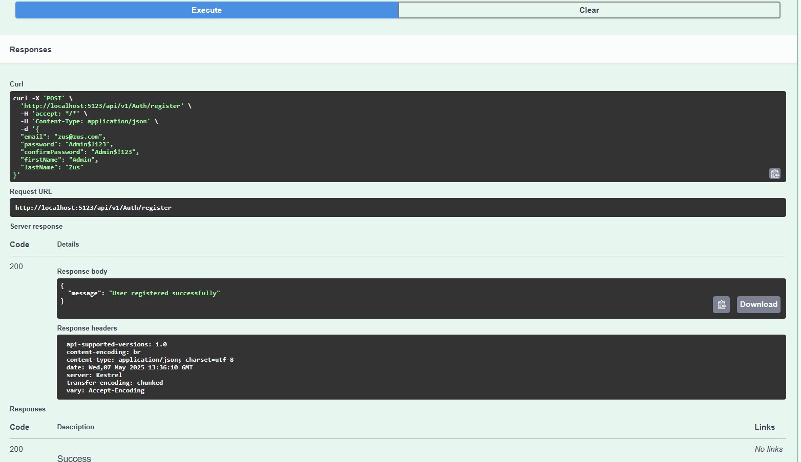Click the "firstName": "Admin" line
Screen dimensions: 801x462
click(59, 160)
